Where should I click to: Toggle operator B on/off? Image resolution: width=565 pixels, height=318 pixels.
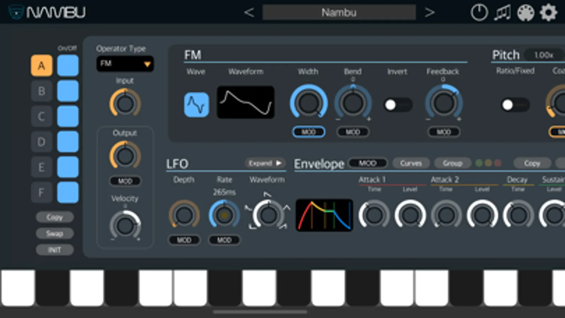click(x=68, y=91)
